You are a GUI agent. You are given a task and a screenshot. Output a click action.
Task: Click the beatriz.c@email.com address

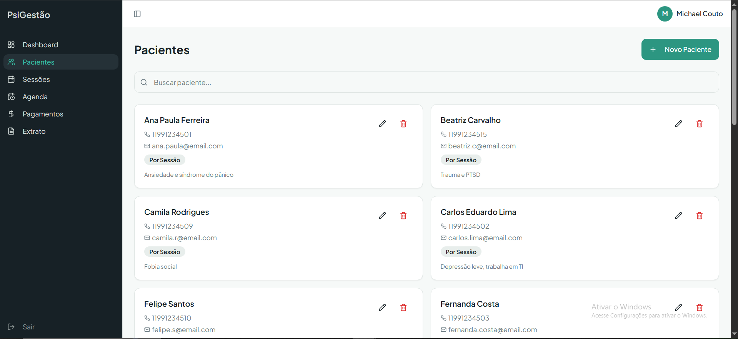[x=482, y=146]
